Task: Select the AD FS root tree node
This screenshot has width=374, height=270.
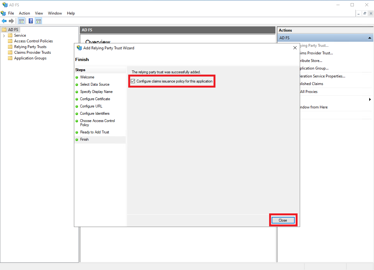Action: tap(13, 30)
